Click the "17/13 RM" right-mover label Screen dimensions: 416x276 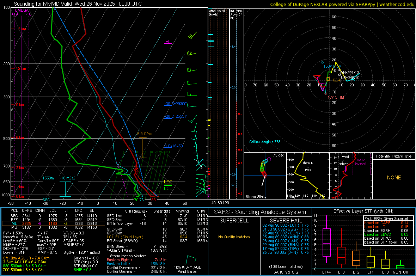coord(336,97)
